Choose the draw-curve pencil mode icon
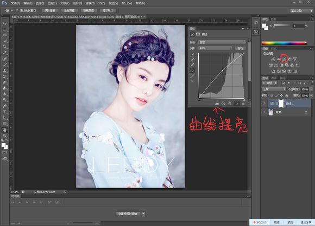This screenshot has width=315, height=226. pos(192,76)
